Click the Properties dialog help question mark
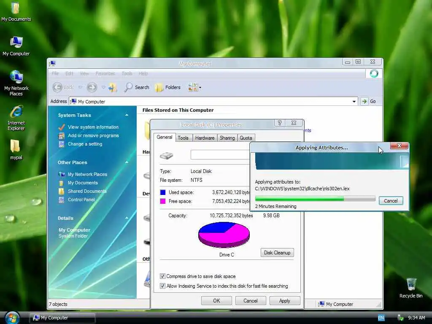 tap(280, 123)
